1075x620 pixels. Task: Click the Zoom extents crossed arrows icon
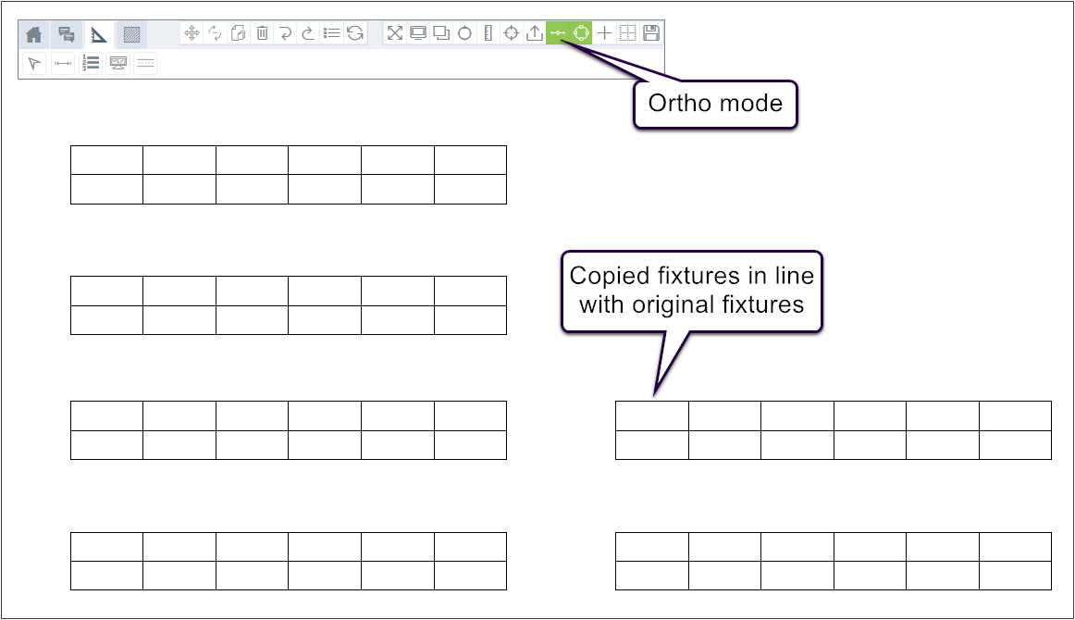click(x=395, y=33)
